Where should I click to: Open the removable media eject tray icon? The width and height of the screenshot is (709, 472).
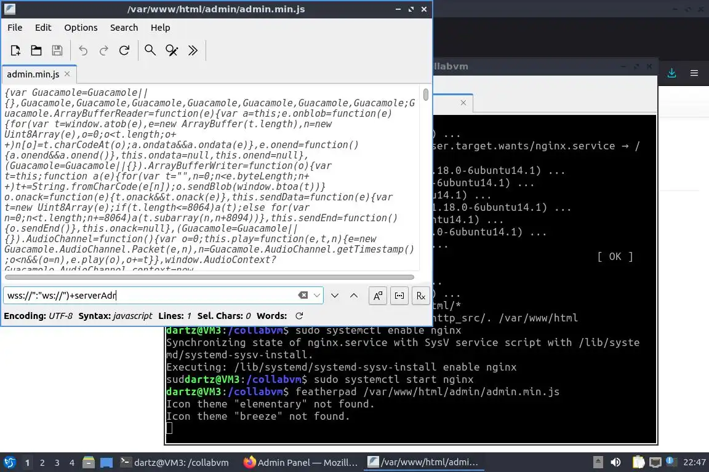[598, 462]
